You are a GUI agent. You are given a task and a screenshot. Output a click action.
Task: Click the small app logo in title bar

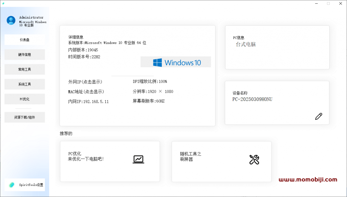(3, 3)
